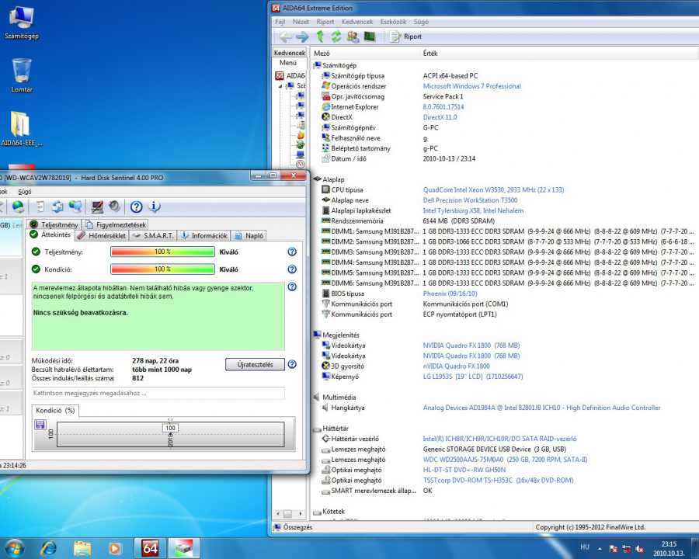
Task: Open Kedvencek menu in AIDA64 menu bar
Action: [357, 22]
